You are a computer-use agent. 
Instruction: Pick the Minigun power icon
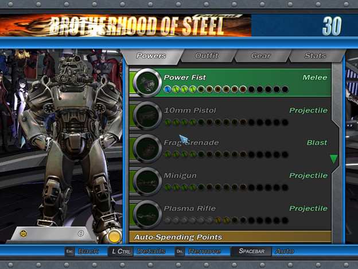tap(147, 181)
